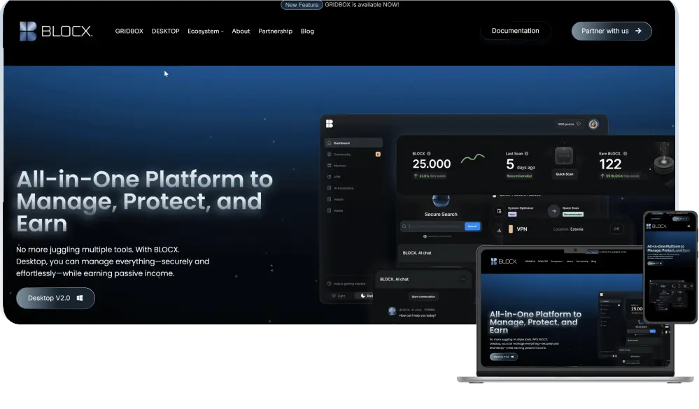The height and width of the screenshot is (409, 699).
Task: Go to the About page
Action: 241,31
